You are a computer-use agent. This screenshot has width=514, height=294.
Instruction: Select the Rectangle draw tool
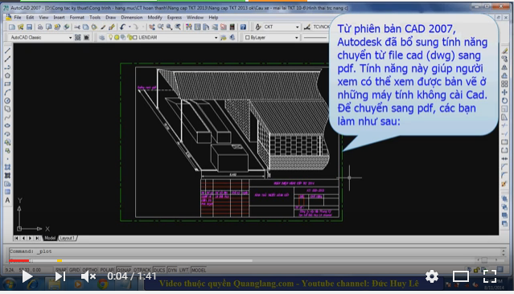pos(7,84)
